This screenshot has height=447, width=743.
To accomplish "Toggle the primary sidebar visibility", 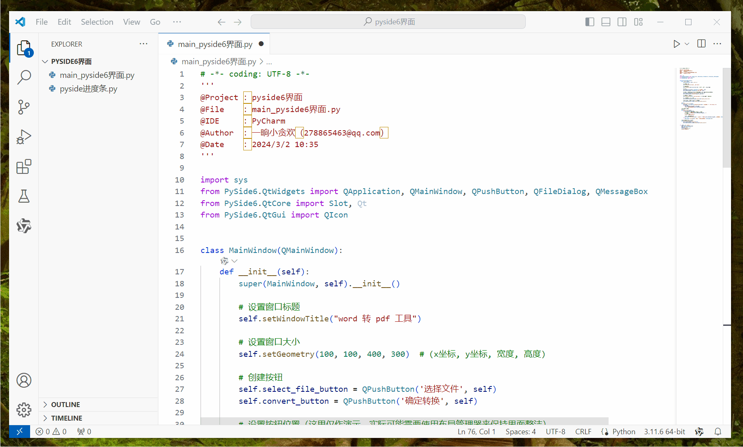I will [590, 22].
